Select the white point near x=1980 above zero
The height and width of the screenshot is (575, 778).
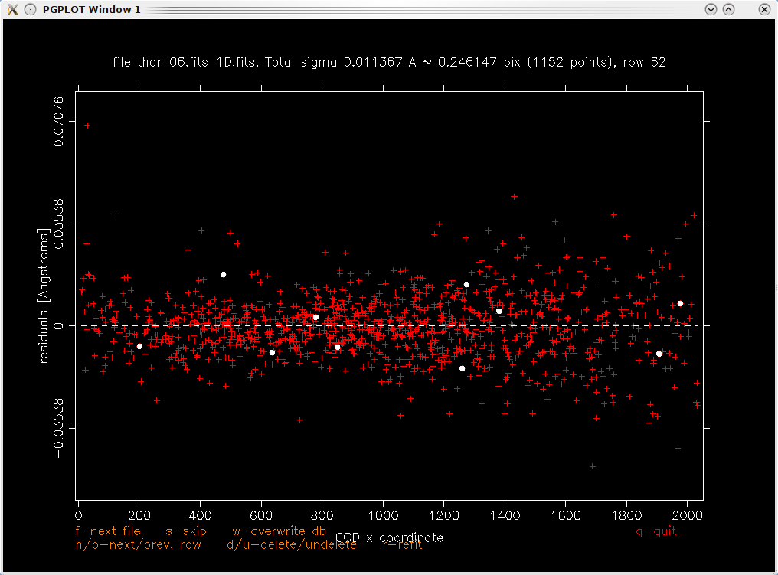pyautogui.click(x=680, y=304)
